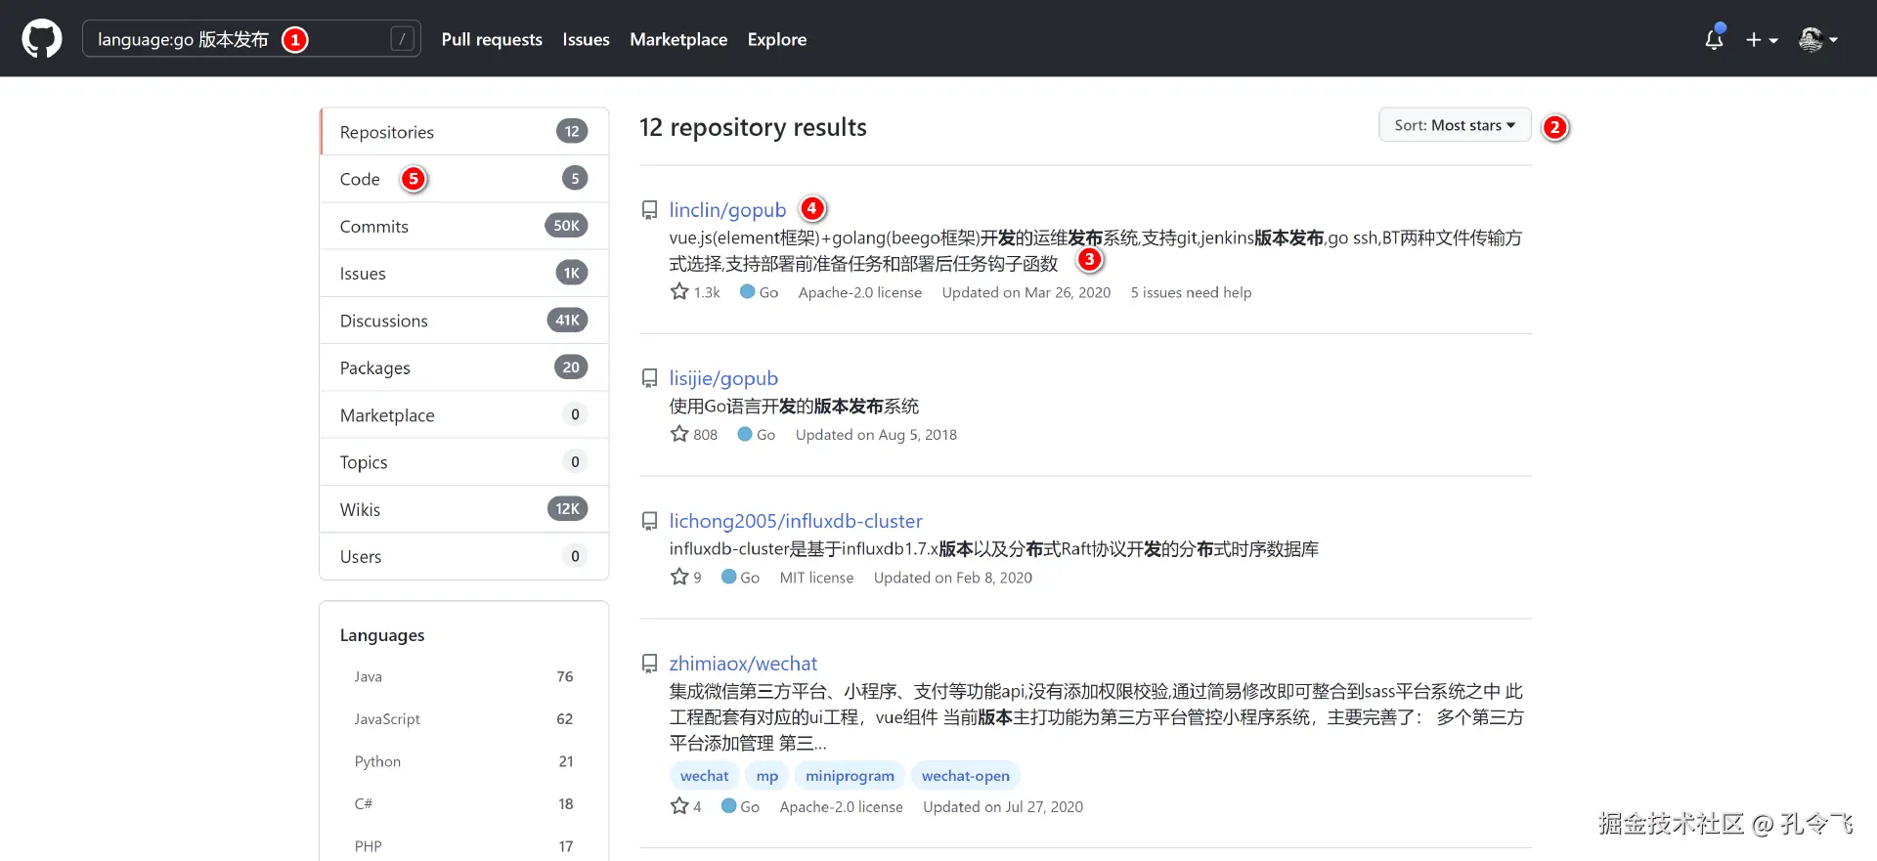
Task: Open the lisijie/gopub repository
Action: coord(723,378)
